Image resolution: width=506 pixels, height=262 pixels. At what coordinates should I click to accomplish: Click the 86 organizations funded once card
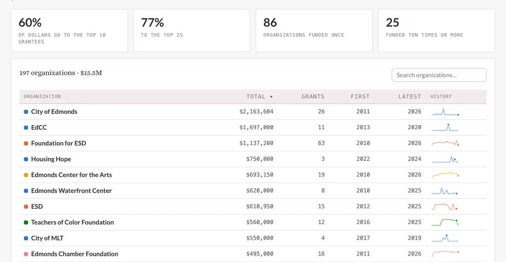(314, 30)
